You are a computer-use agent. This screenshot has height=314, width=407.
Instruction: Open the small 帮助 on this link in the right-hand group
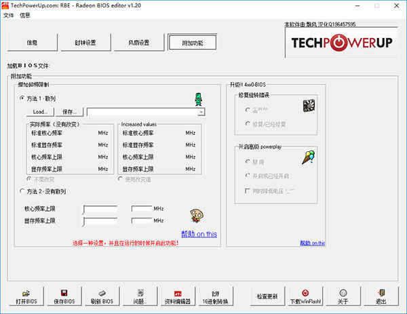312,243
